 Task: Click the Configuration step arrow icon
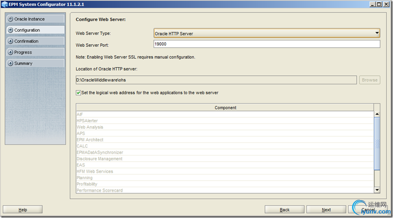(x=11, y=30)
